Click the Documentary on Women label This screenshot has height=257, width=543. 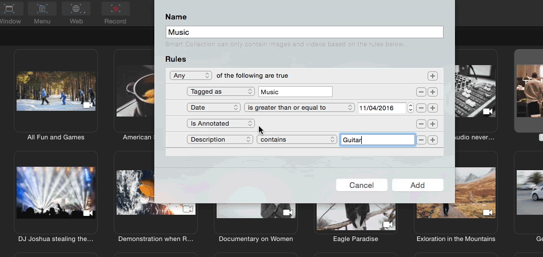[x=256, y=239]
